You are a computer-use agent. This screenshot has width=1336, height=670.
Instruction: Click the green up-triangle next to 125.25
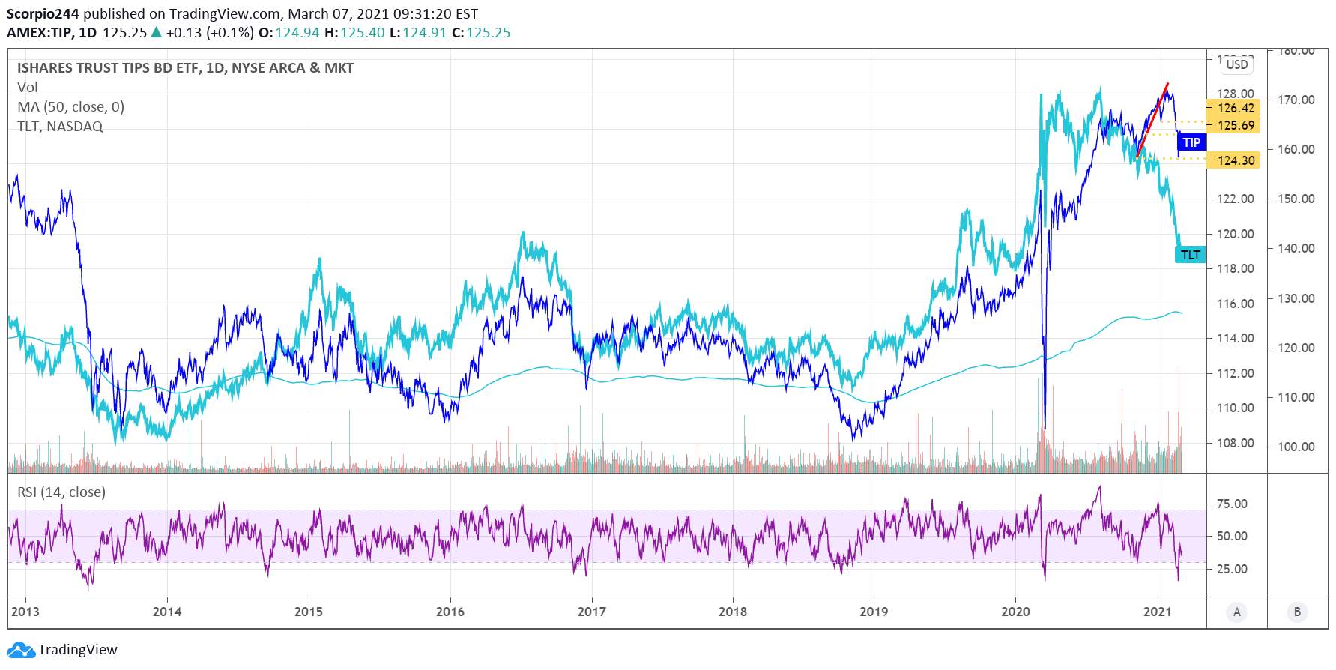(x=156, y=32)
